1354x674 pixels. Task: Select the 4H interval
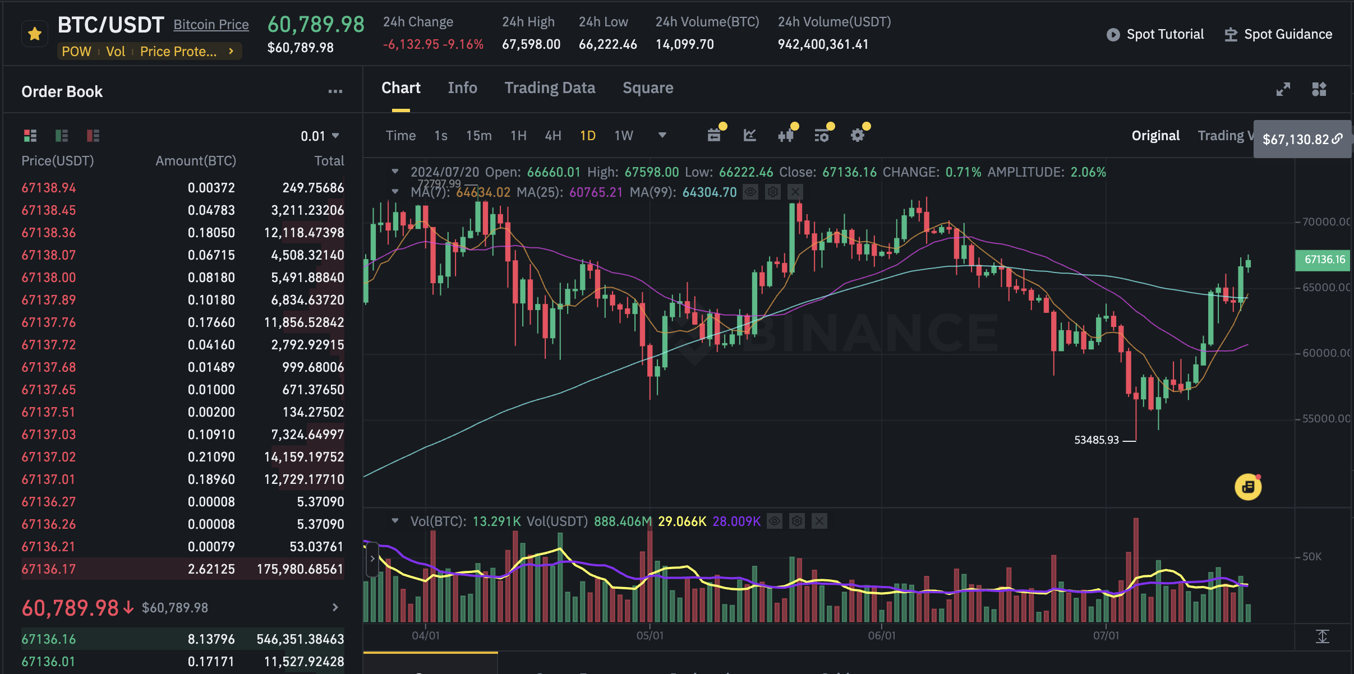click(x=553, y=136)
